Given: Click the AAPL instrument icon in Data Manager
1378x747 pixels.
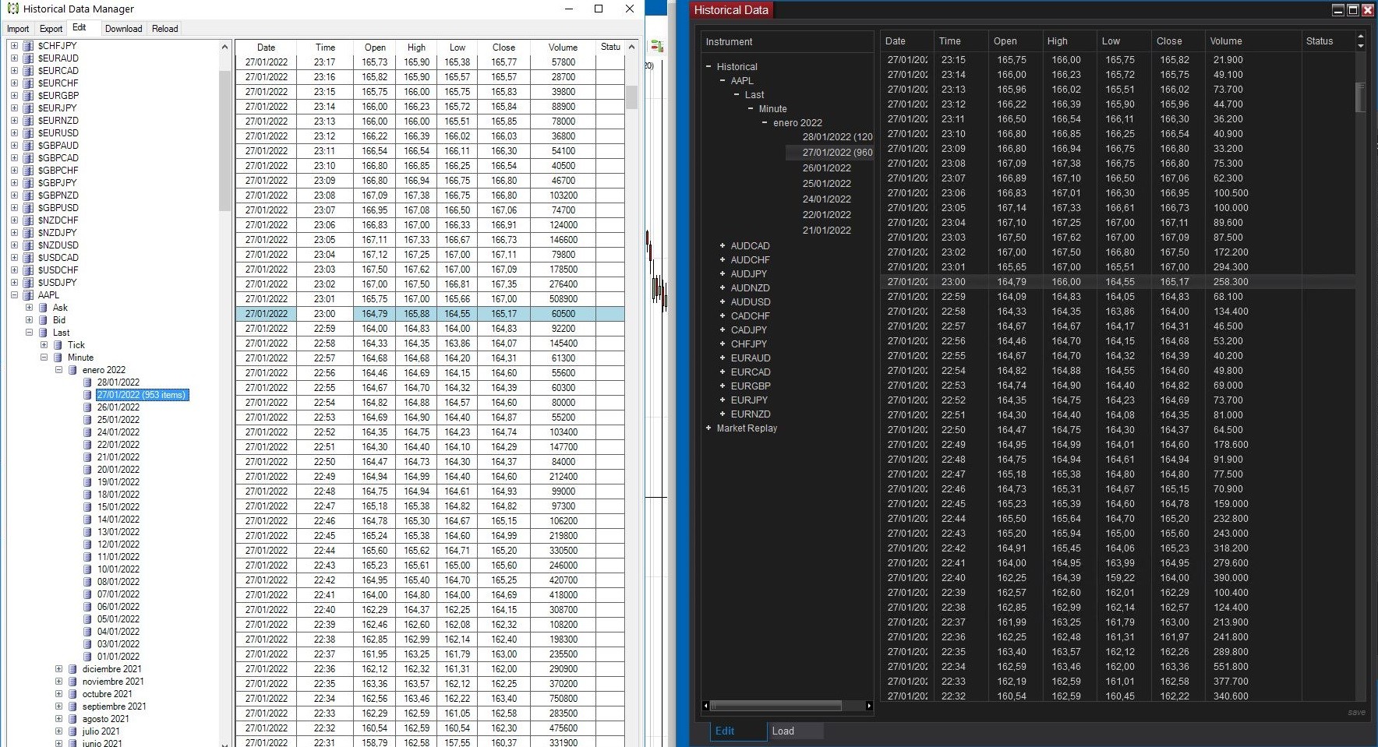Looking at the screenshot, I should [28, 295].
